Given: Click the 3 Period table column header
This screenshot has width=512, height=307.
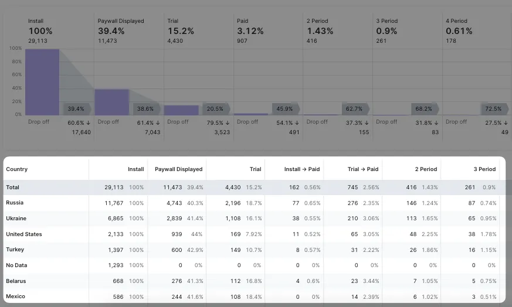Looking at the screenshot, I should (484, 169).
